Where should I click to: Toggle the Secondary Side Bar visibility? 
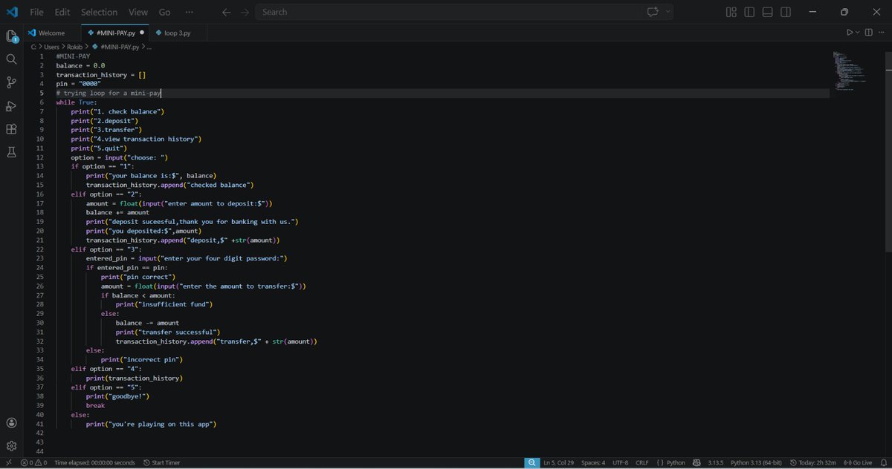click(786, 12)
